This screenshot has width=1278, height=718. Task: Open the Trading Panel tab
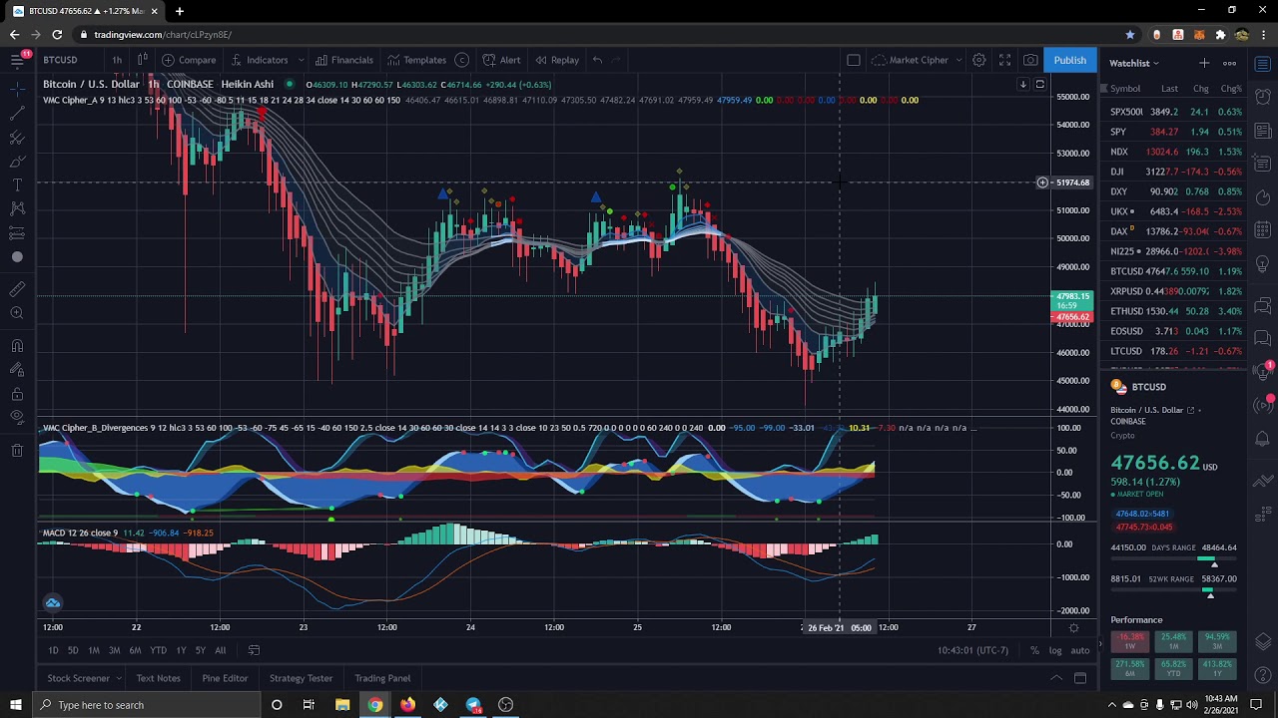[382, 678]
